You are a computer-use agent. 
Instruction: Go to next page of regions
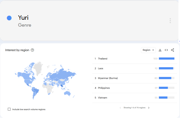coord(149,108)
